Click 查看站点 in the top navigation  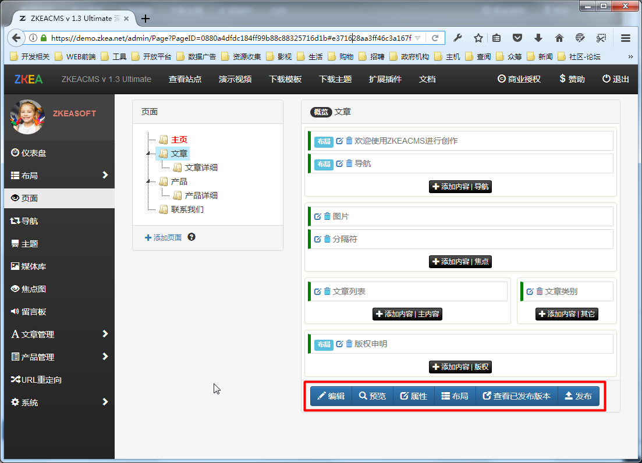(x=185, y=79)
